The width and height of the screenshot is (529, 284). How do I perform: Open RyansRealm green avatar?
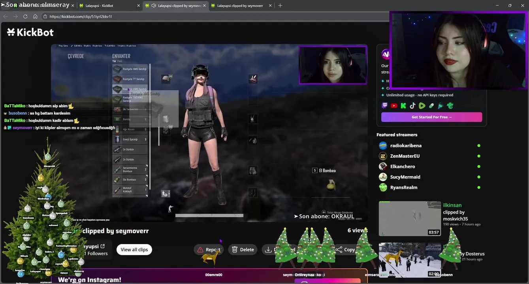coord(383,187)
